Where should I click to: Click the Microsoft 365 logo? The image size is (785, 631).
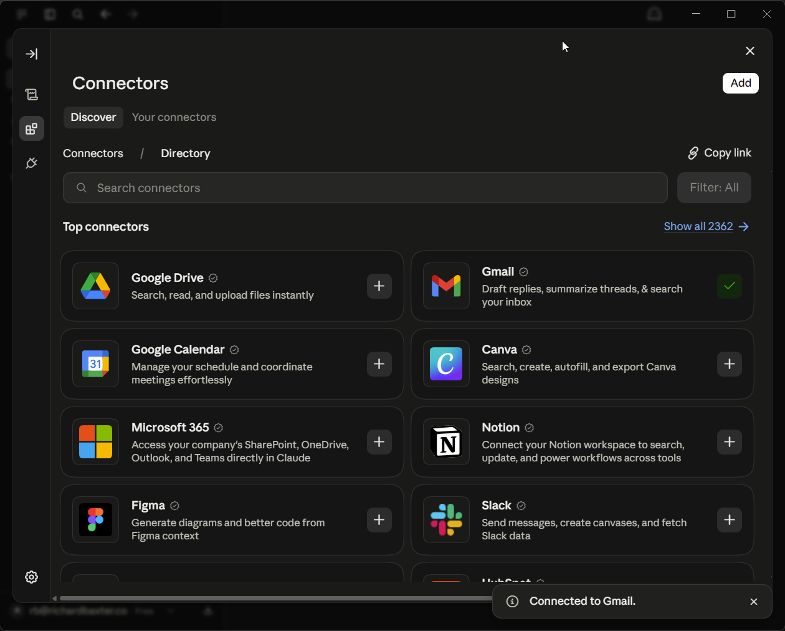[x=96, y=442]
